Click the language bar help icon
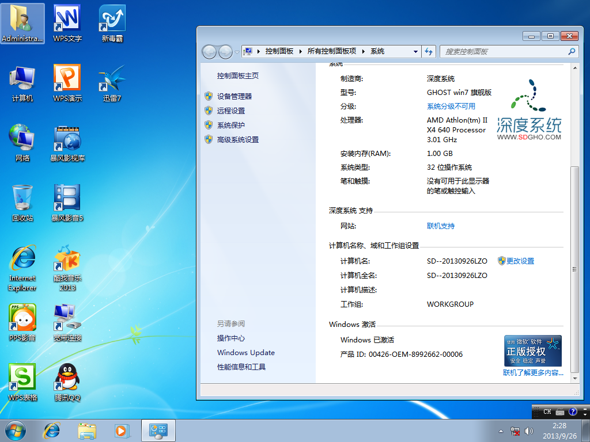590x442 pixels. coord(573,412)
